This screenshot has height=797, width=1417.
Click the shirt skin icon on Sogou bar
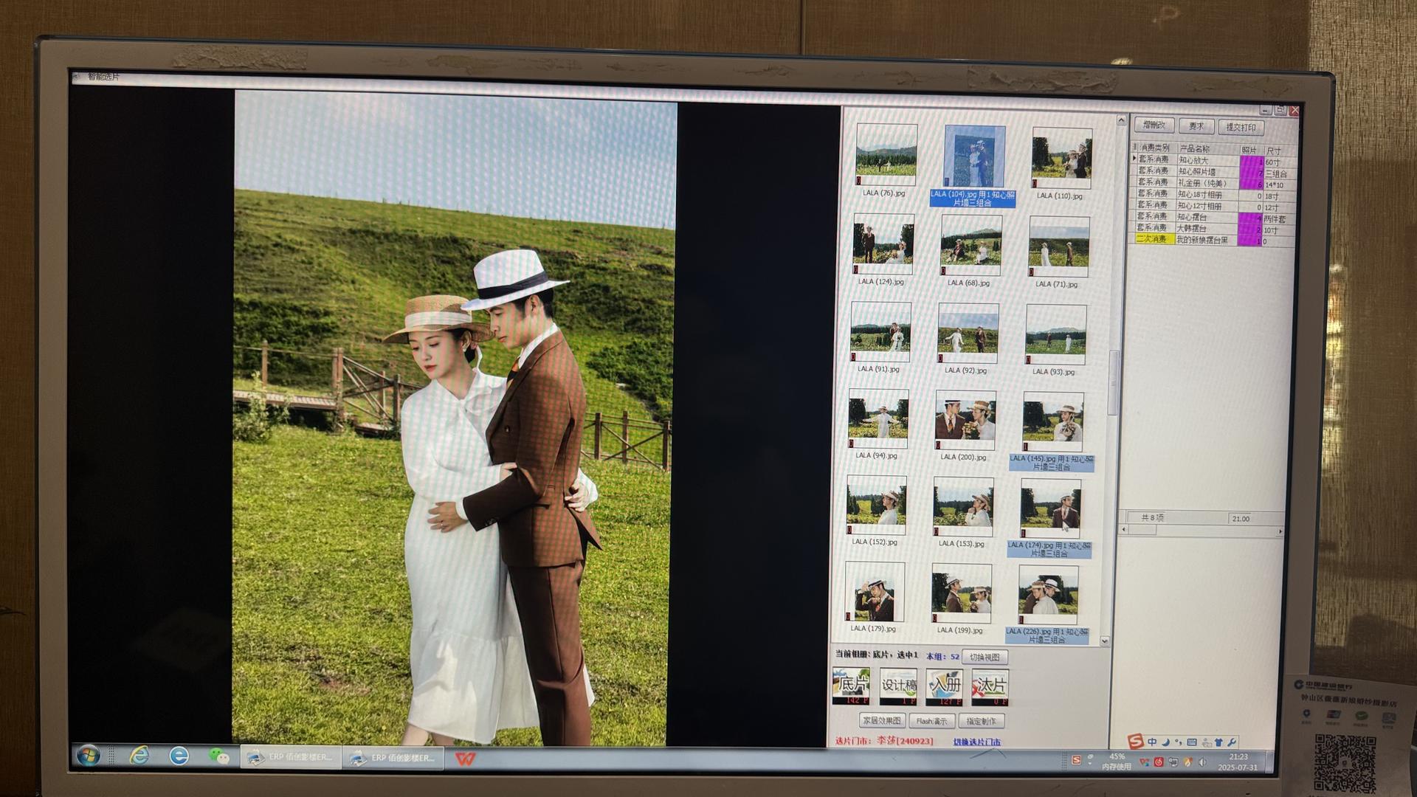1218,742
